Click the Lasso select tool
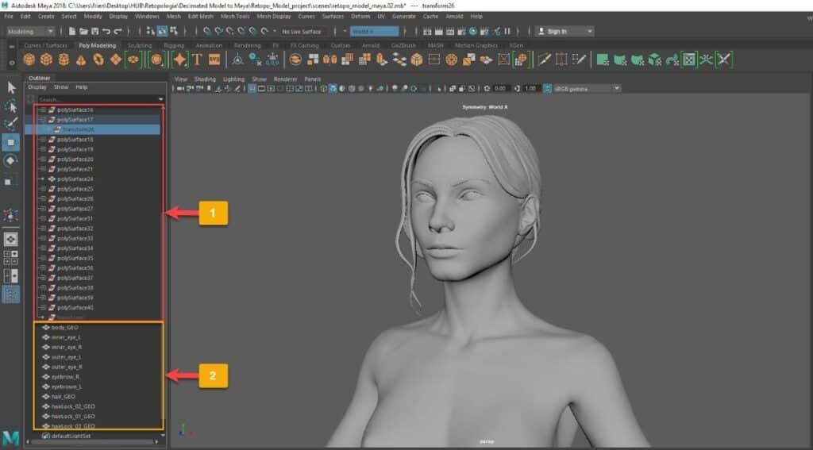This screenshot has width=813, height=450. pos(12,106)
